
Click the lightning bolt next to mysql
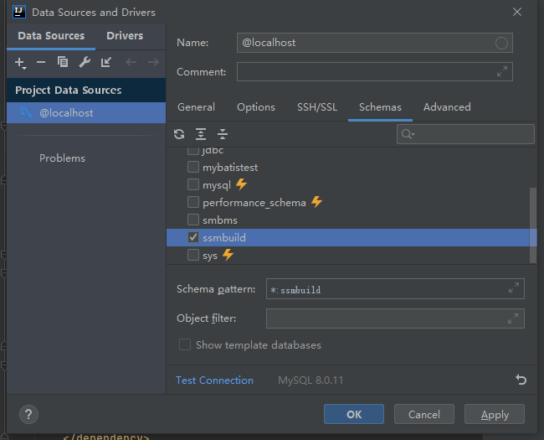(x=242, y=184)
